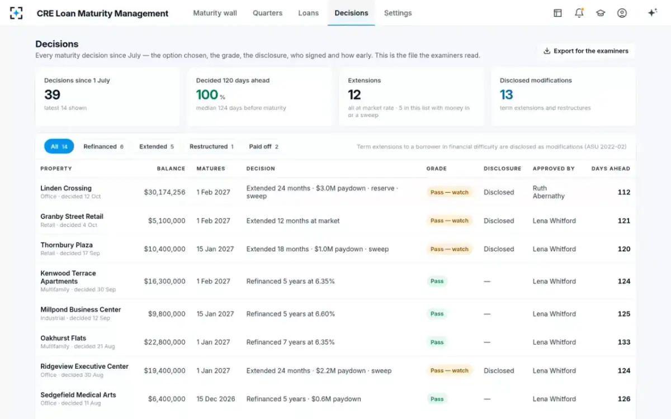Click the 133 days ahead value

click(624, 342)
